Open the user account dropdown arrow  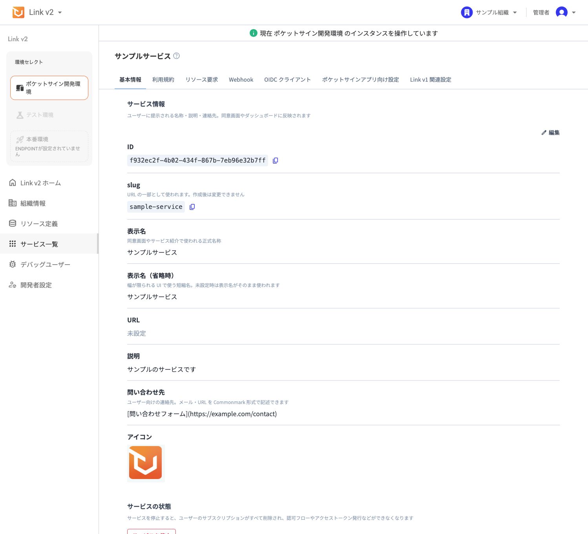(574, 13)
